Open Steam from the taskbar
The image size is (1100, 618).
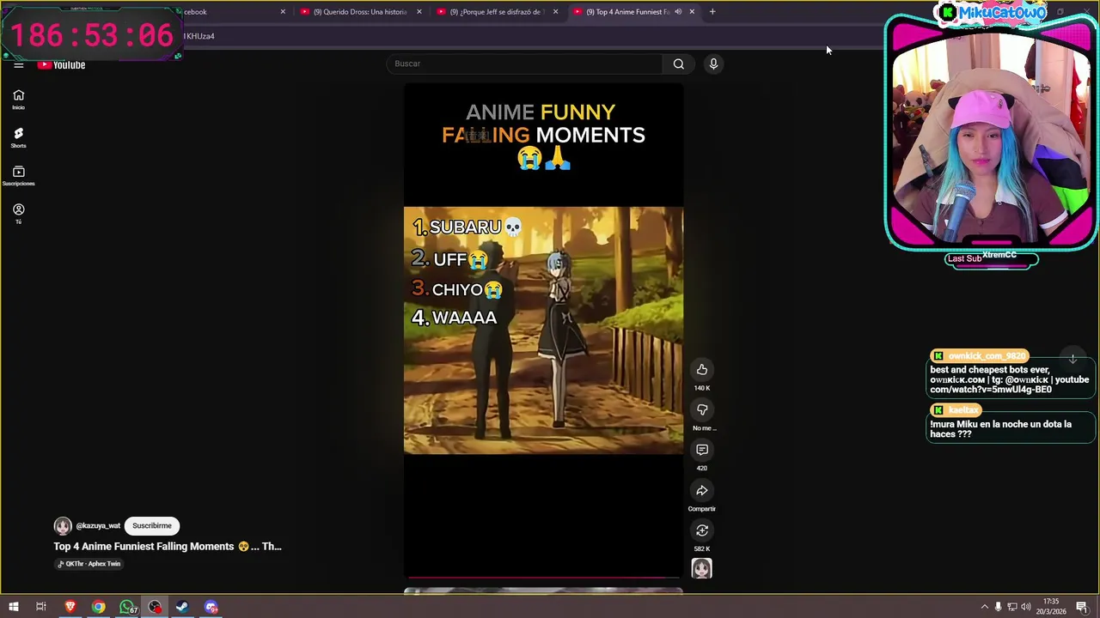(x=182, y=607)
